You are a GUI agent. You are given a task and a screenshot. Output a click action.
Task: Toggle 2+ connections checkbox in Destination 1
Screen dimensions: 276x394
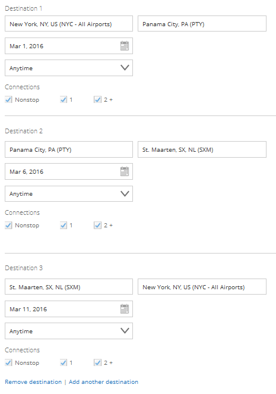pos(97,100)
